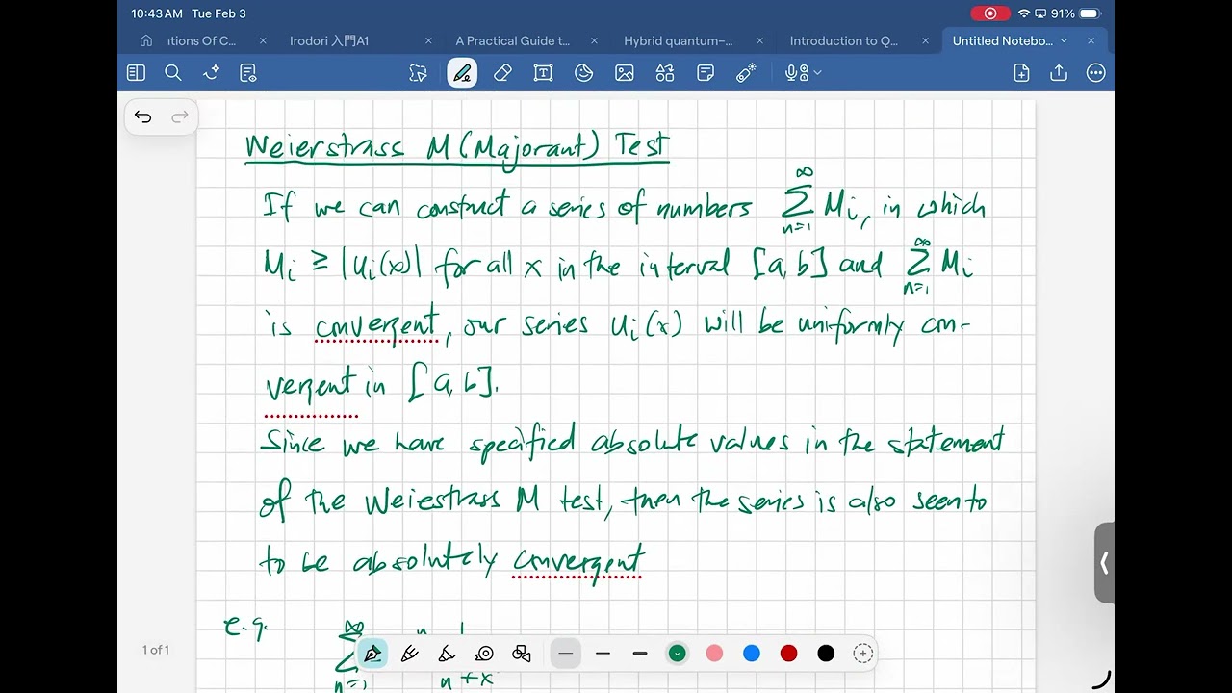Open the document outline icon

pyautogui.click(x=248, y=73)
